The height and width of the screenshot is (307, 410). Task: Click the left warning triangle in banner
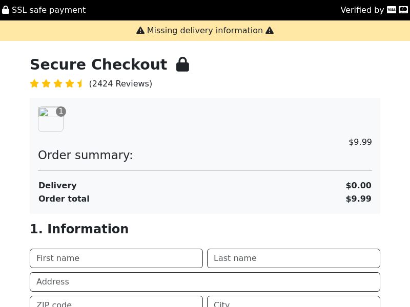[140, 31]
